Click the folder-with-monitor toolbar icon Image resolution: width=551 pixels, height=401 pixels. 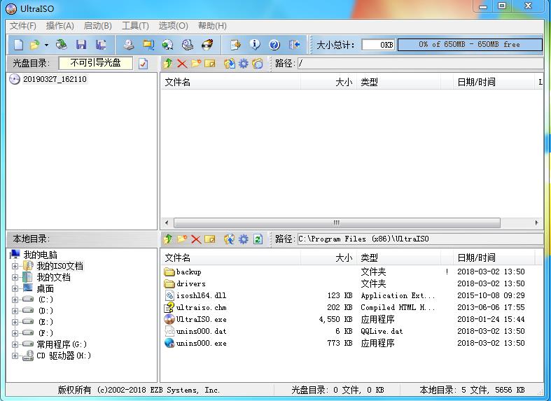click(148, 45)
